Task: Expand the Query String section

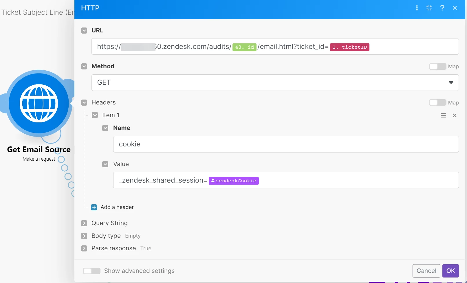Action: 84,223
